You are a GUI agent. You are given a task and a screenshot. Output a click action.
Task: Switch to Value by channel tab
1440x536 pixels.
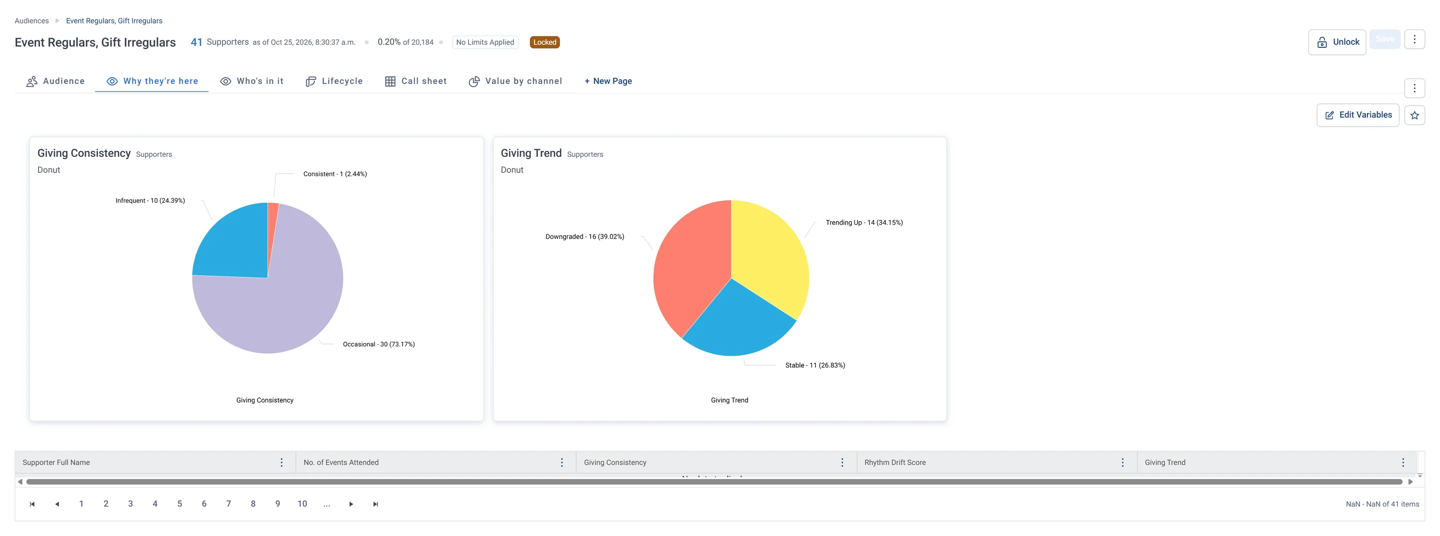515,81
